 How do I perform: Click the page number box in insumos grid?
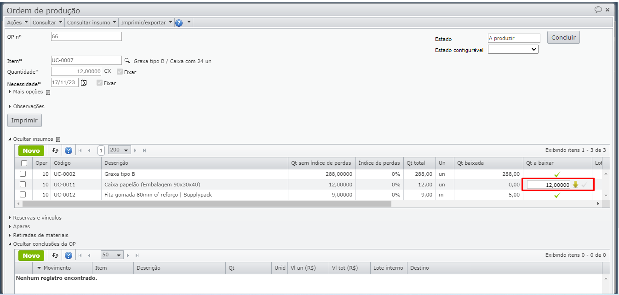click(101, 150)
